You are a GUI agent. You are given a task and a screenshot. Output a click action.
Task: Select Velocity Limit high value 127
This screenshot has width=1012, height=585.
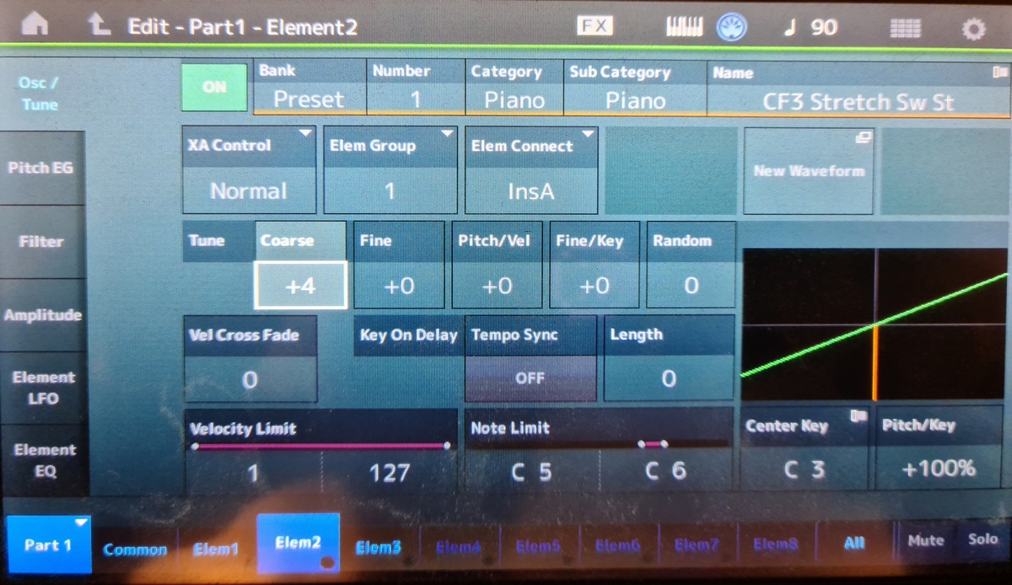(390, 473)
